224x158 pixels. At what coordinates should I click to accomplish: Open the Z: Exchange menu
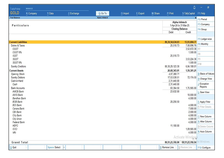[x=74, y=13]
